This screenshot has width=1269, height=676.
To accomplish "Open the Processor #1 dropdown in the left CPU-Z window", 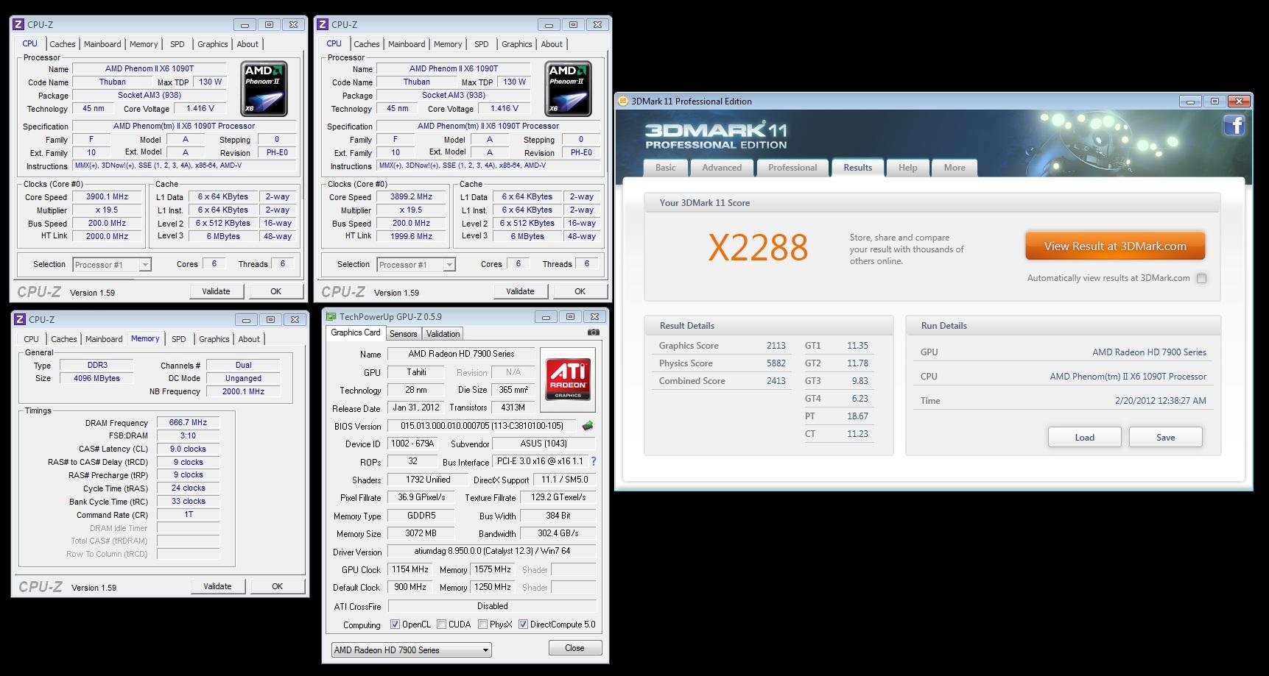I will [112, 265].
